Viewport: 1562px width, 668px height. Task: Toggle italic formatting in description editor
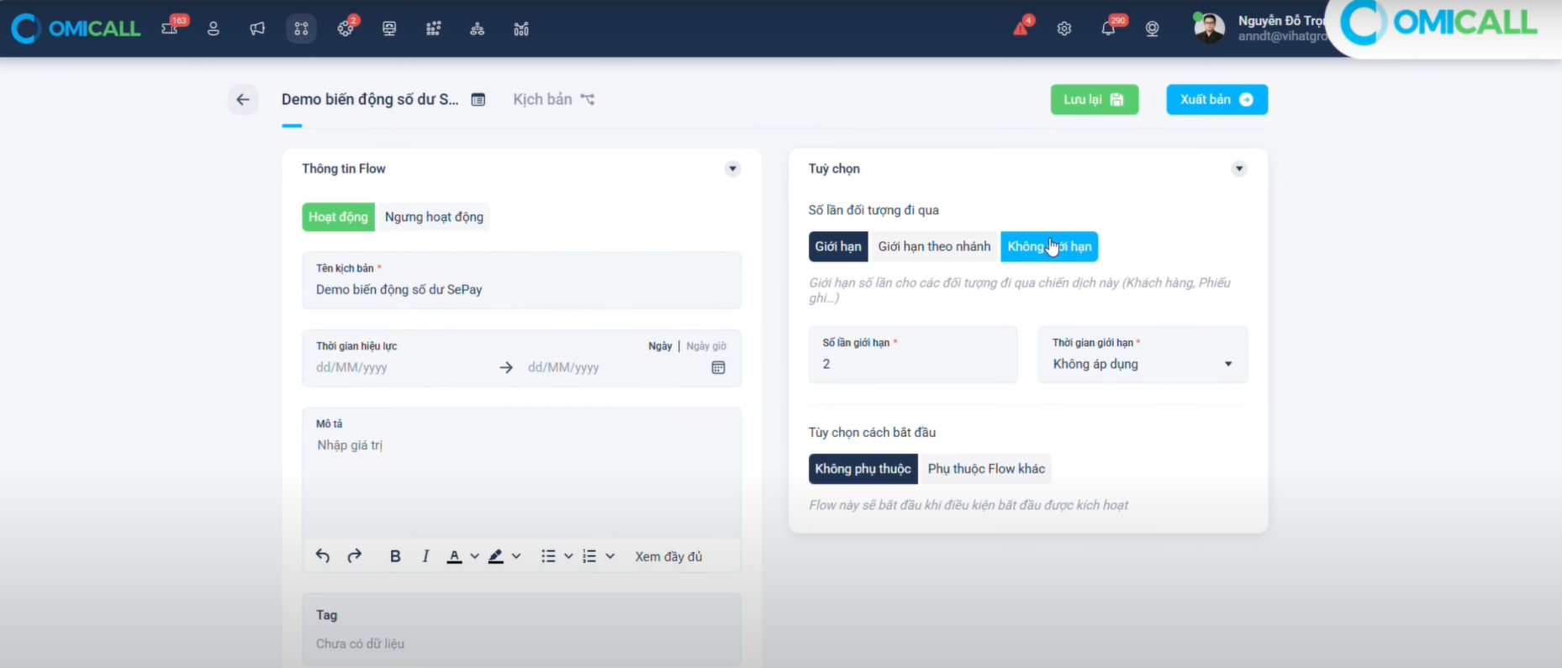pos(425,556)
